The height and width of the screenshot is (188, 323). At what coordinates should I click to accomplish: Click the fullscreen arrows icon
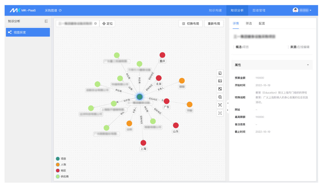(220, 113)
